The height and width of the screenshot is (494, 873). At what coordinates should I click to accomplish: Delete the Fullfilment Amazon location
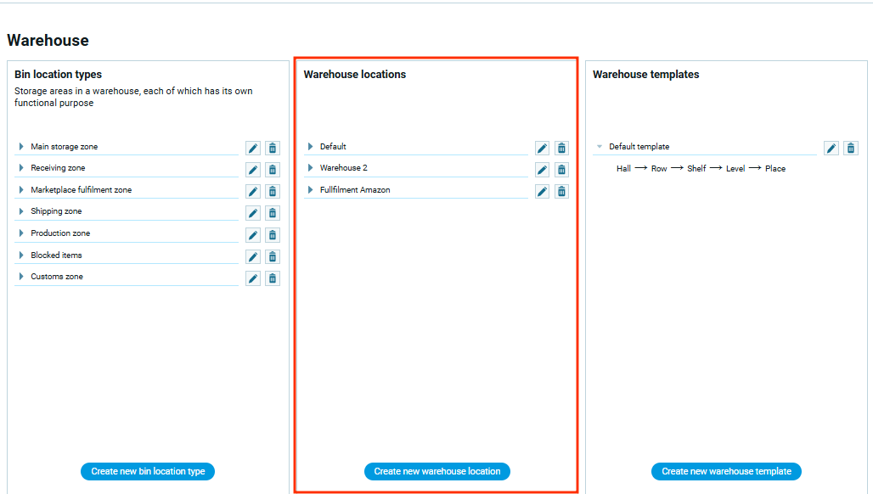[x=561, y=191]
